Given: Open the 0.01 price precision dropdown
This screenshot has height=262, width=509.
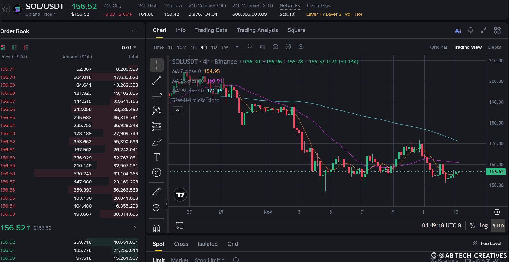Looking at the screenshot, I should [x=129, y=48].
